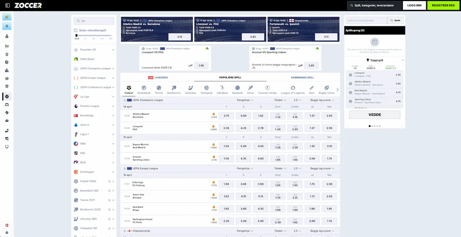Select the Bordtennis sport icon

tap(174, 88)
